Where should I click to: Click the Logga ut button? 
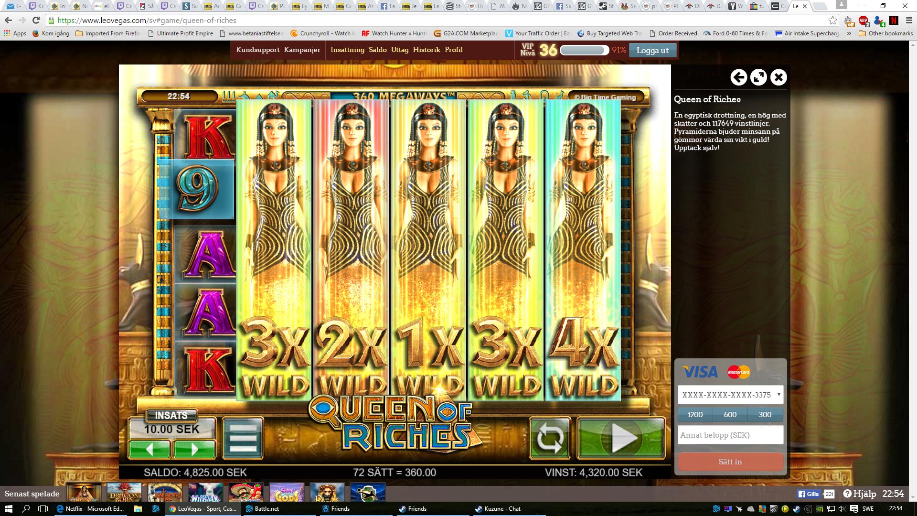tap(652, 50)
